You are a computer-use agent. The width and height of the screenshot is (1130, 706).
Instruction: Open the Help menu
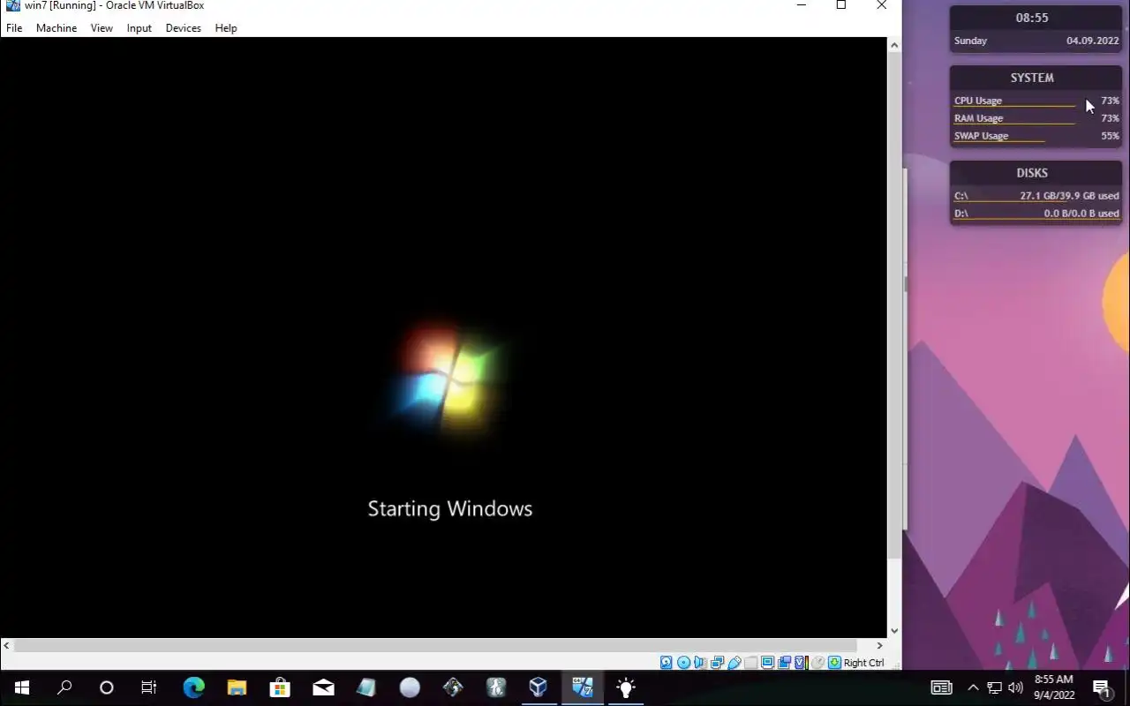pos(226,28)
